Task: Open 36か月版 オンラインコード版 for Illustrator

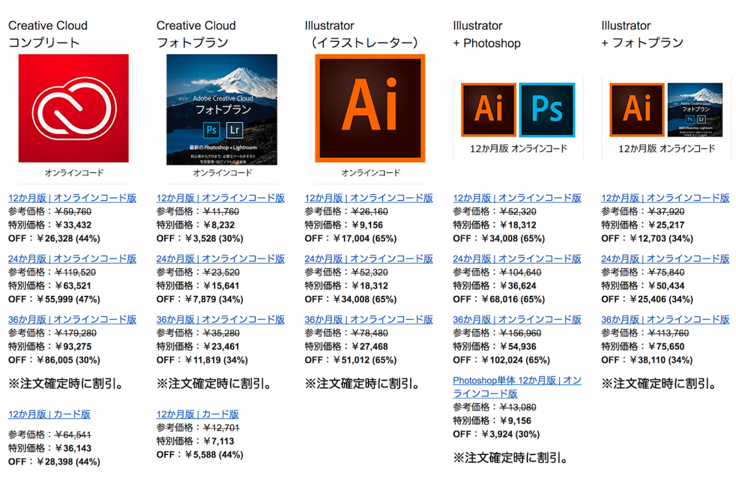Action: [x=367, y=319]
